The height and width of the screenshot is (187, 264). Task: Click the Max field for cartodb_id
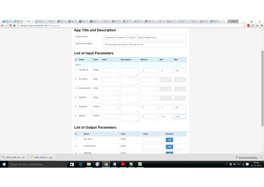[x=180, y=71]
